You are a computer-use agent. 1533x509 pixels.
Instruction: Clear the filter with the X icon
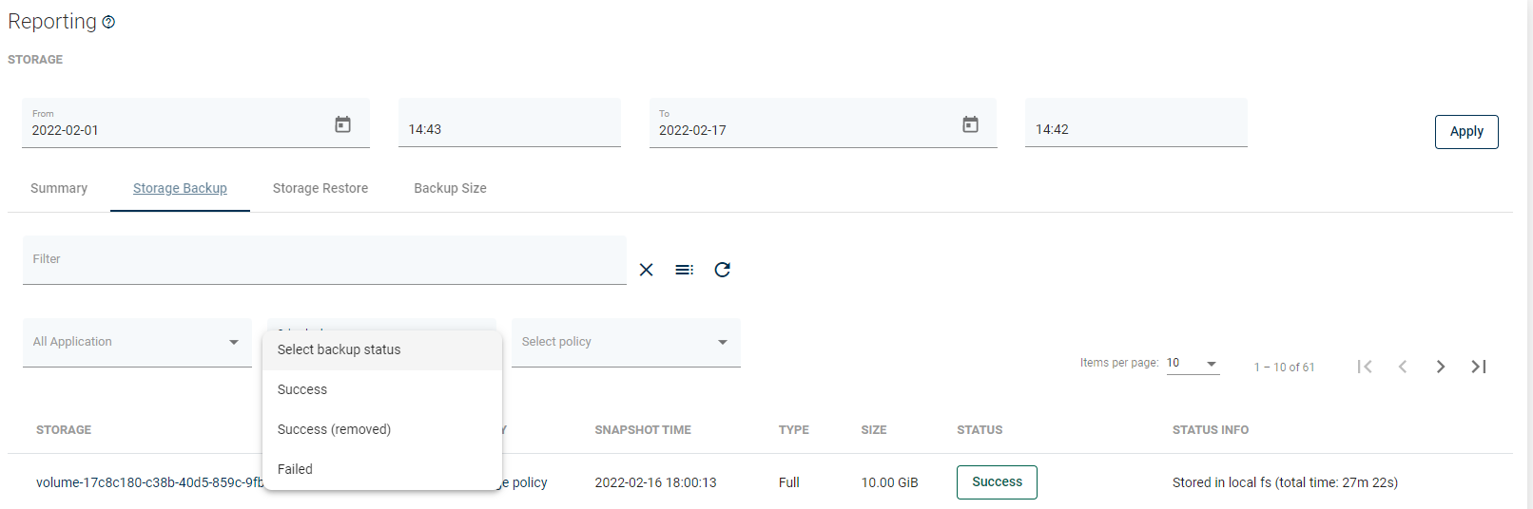click(x=647, y=270)
